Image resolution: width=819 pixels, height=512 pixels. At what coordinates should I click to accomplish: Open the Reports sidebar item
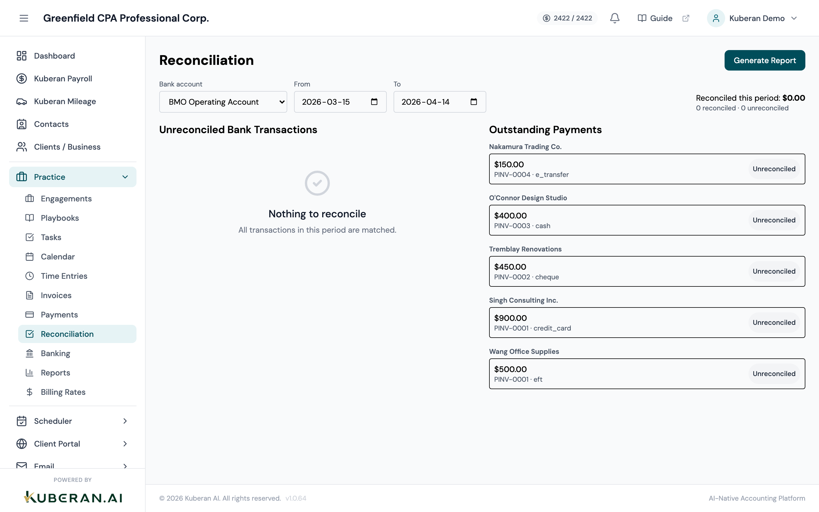point(77,373)
